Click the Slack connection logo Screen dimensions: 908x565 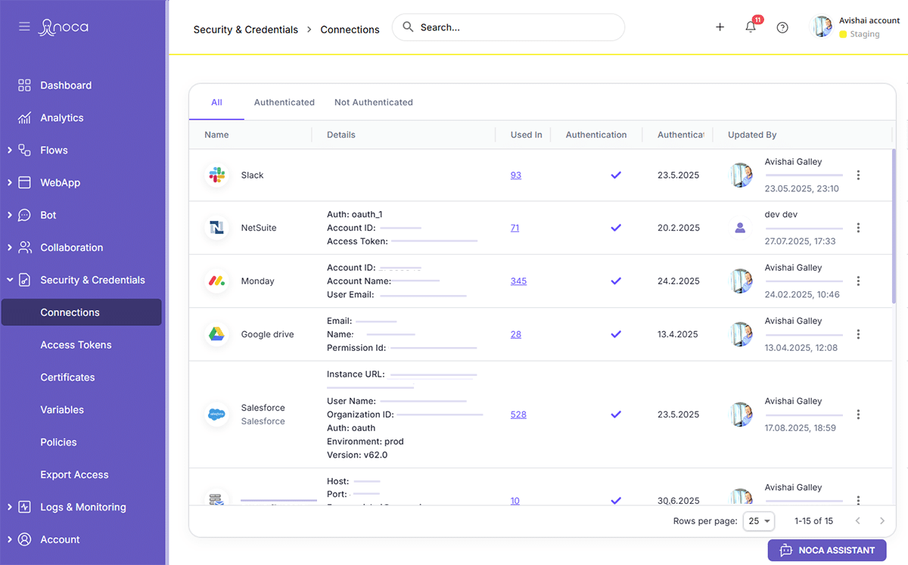[x=217, y=175]
